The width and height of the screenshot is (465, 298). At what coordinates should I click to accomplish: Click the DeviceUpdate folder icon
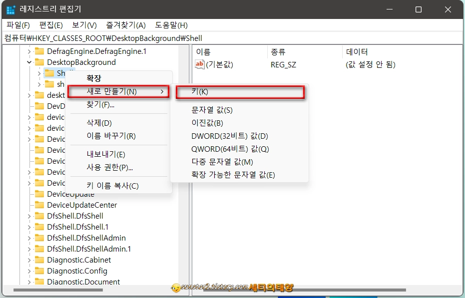click(39, 194)
